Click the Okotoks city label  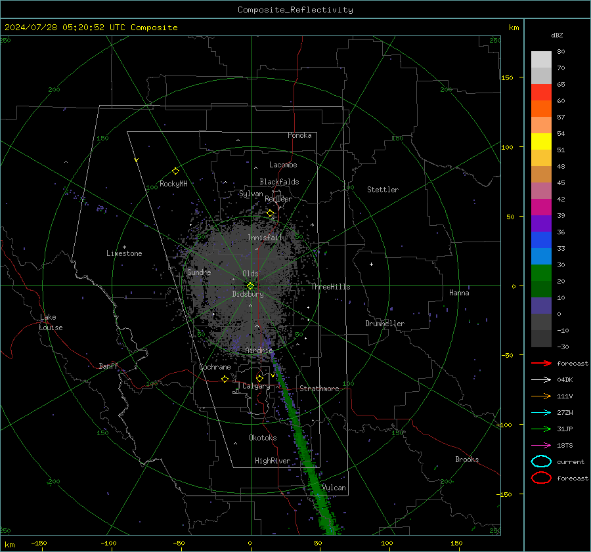coord(263,438)
